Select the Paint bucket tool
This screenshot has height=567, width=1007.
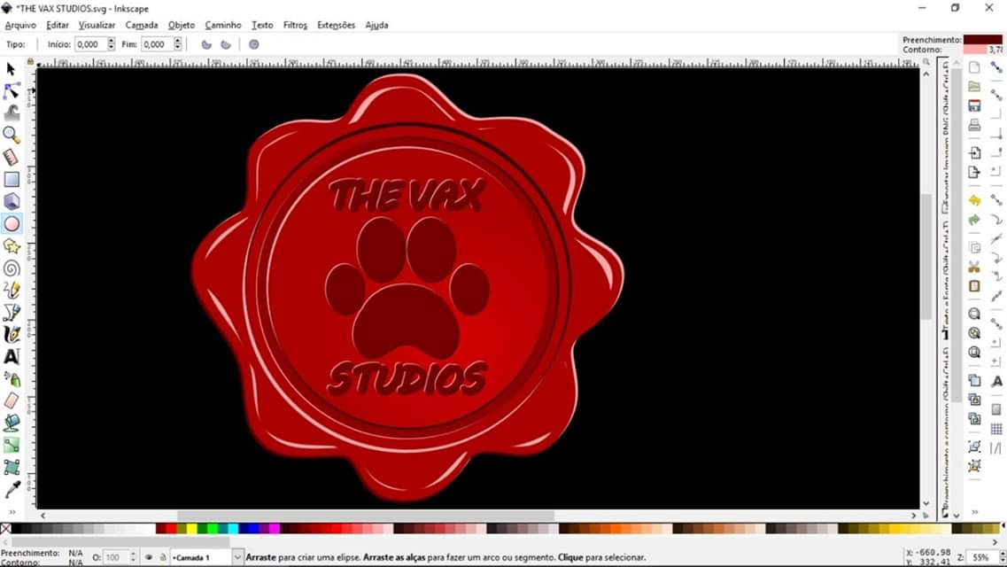pos(11,423)
